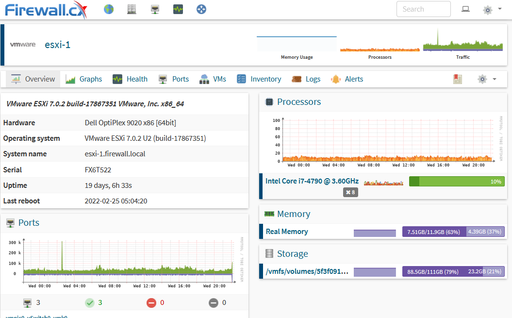The width and height of the screenshot is (512, 318).
Task: Open the Firewall.cx logo home link
Action: coord(46,10)
